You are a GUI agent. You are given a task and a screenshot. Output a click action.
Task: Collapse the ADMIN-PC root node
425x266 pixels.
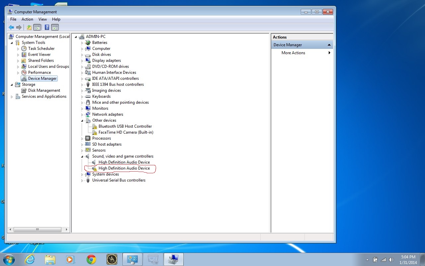point(76,37)
